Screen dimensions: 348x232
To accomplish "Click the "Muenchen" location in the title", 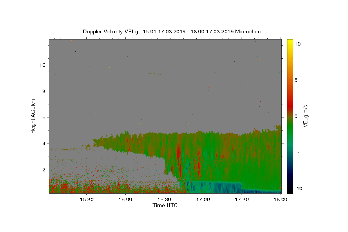I will (248, 32).
